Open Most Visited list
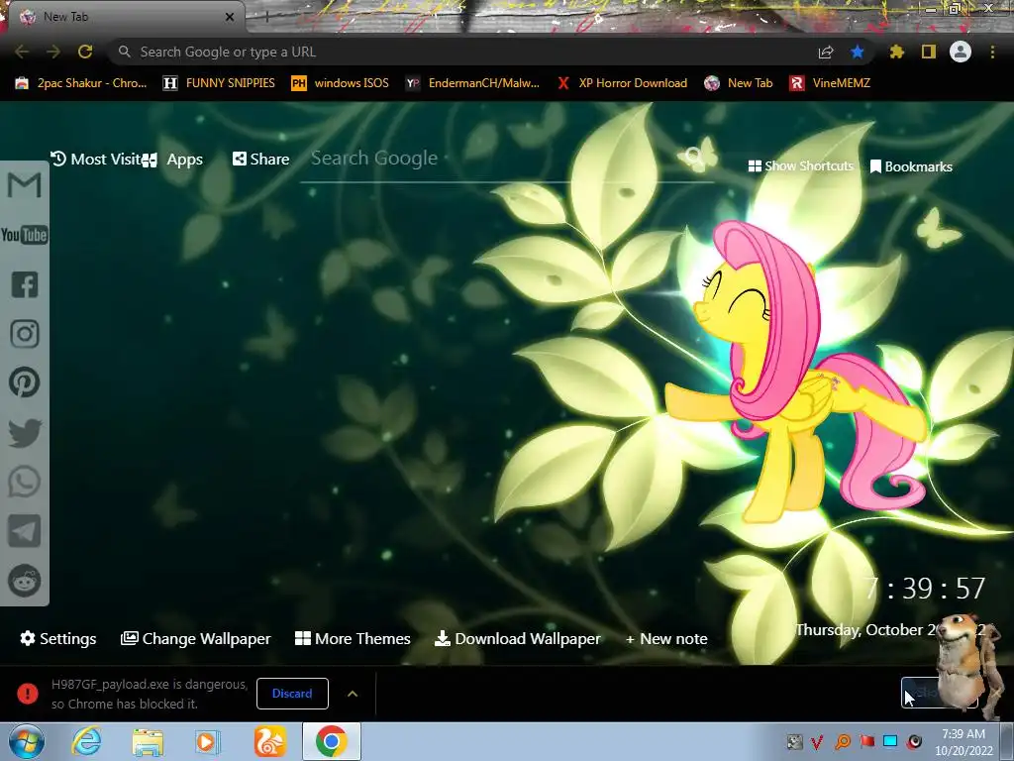Screen dimensions: 1014x761 point(95,160)
